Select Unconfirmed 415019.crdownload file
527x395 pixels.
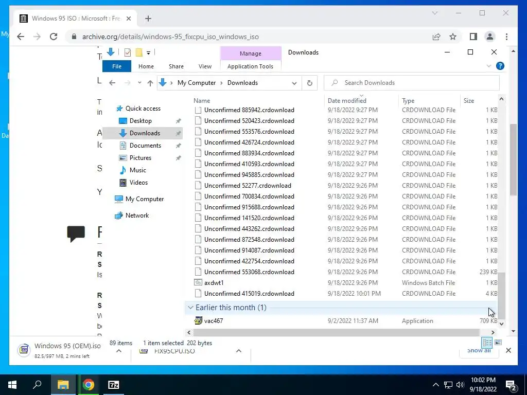pos(249,294)
